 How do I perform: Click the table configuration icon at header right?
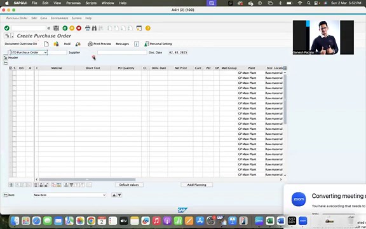[285, 68]
